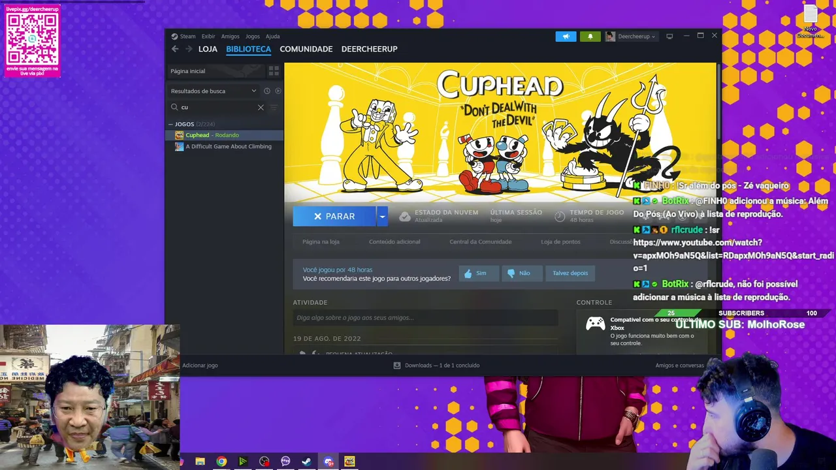Open the Novo Documento desktop file
The width and height of the screenshot is (836, 470).
coord(811,22)
